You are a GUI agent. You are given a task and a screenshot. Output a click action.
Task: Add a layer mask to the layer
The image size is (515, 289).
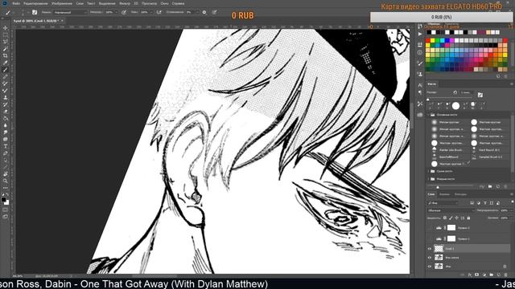(x=477, y=275)
